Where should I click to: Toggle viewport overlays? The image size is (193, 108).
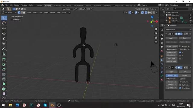click(136, 13)
